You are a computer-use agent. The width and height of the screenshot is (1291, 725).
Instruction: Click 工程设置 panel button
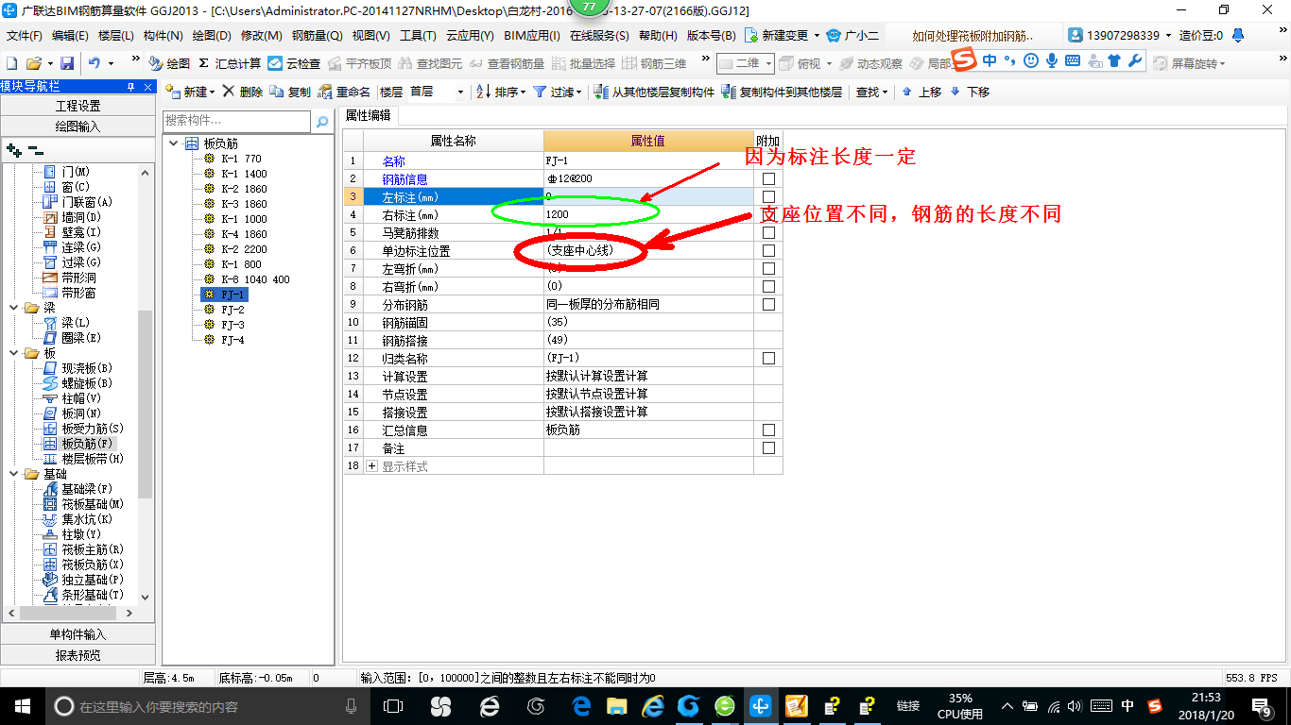[77, 106]
